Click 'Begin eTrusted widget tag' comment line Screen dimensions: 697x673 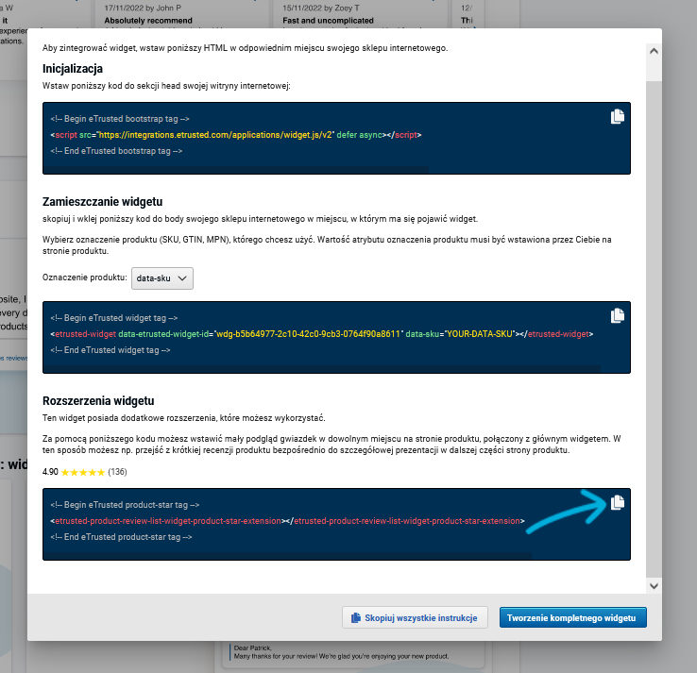(113, 317)
